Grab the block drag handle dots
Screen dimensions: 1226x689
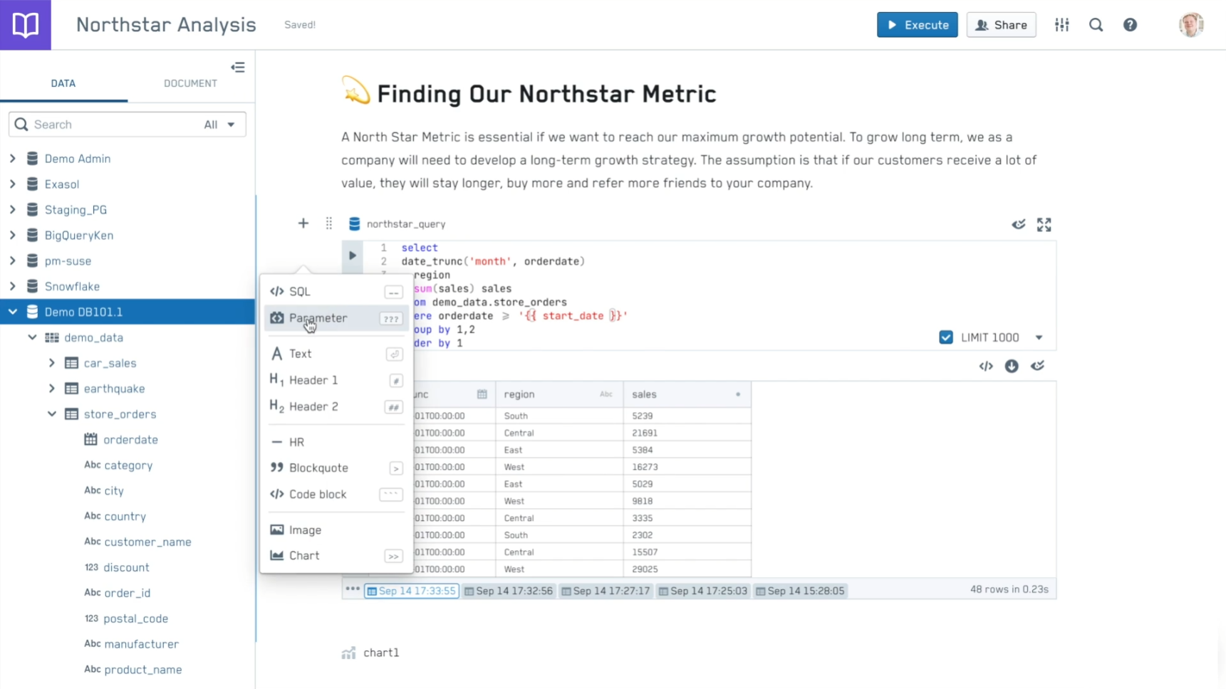click(329, 223)
